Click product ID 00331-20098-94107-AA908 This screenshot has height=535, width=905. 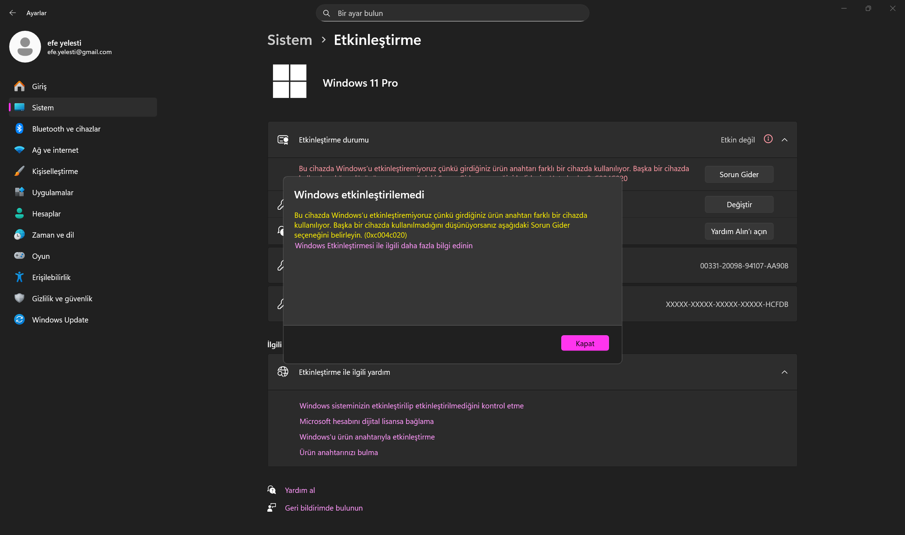coord(744,266)
